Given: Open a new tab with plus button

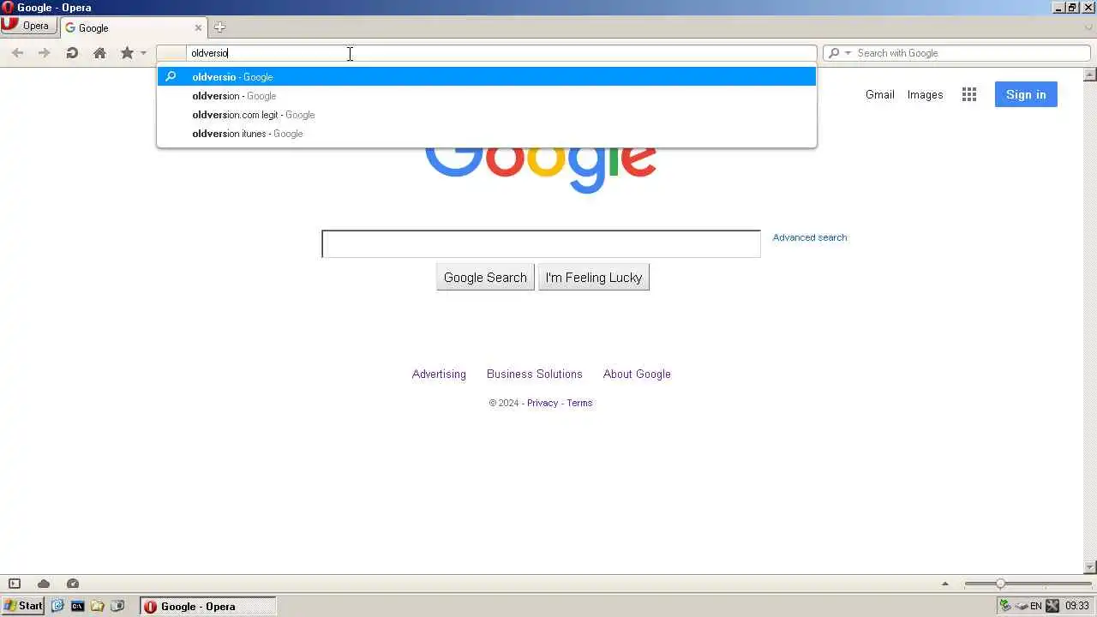Looking at the screenshot, I should (x=219, y=27).
